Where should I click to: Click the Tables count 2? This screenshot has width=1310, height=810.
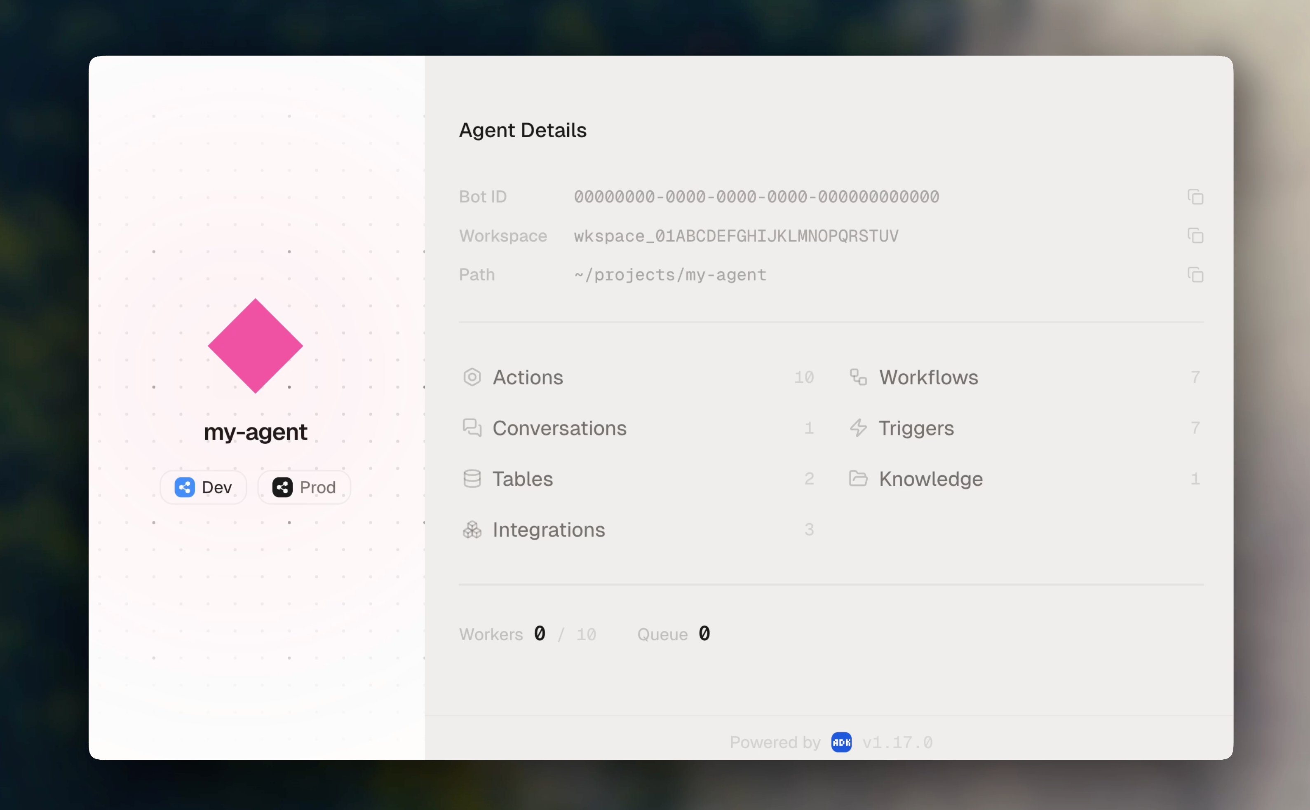pos(809,478)
